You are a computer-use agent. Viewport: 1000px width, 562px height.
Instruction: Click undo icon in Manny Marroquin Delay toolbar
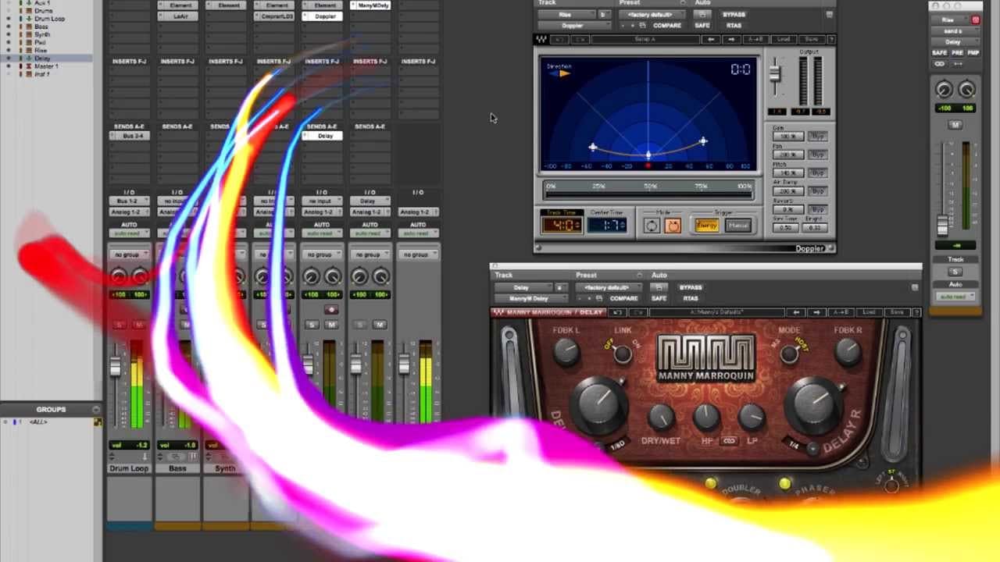point(617,312)
